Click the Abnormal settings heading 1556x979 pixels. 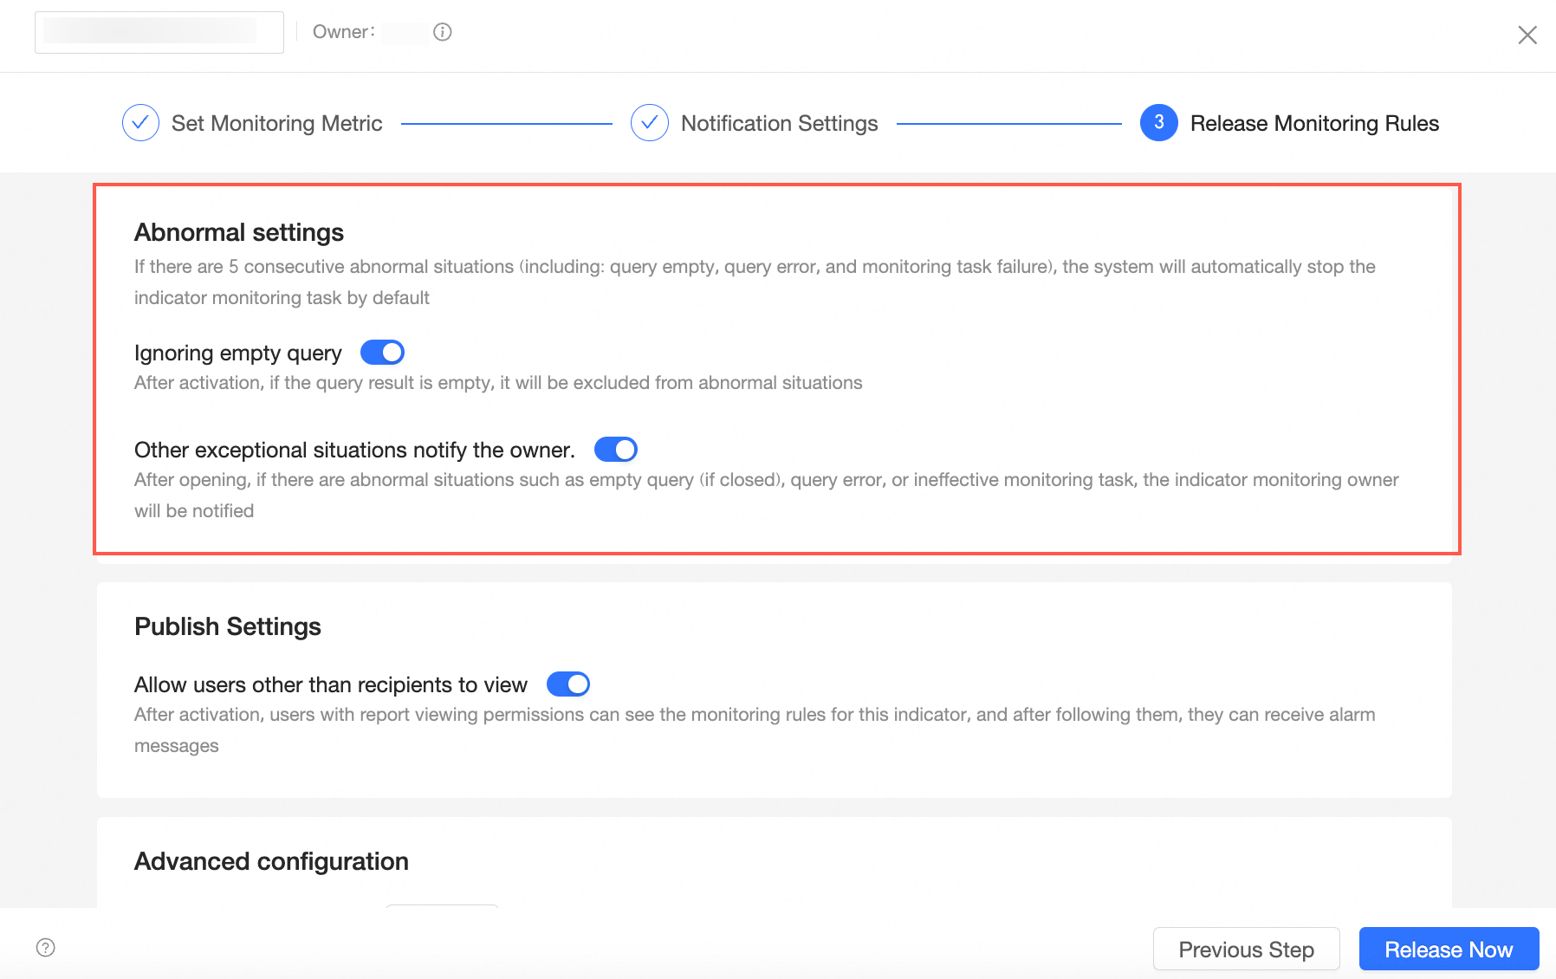239,232
